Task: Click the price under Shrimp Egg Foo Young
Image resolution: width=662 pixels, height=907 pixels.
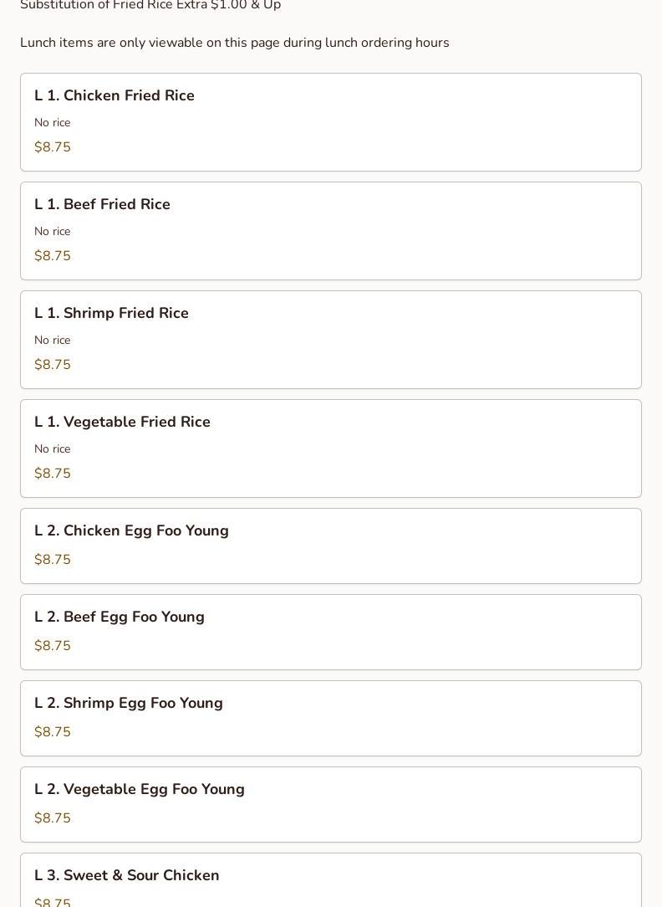Action: [53, 732]
